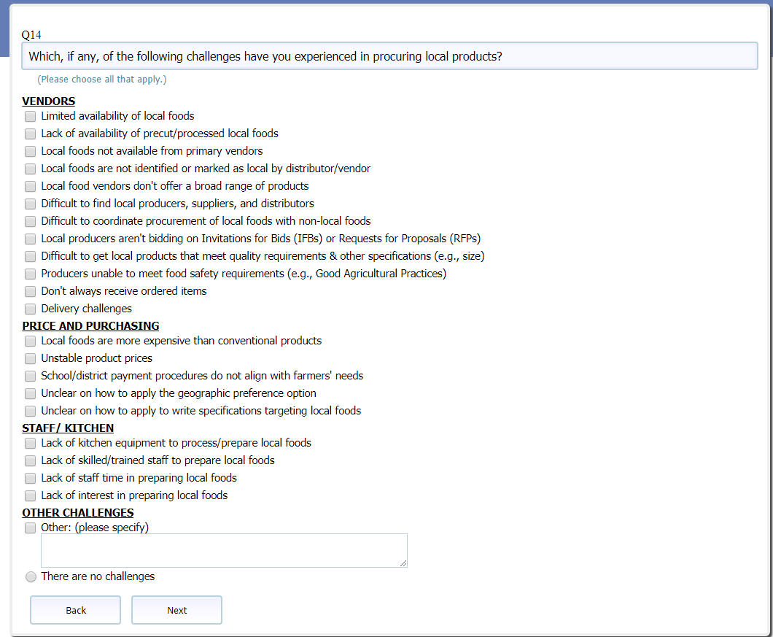Enable 'Difficult to find local producers' option
The height and width of the screenshot is (637, 773).
[x=30, y=204]
